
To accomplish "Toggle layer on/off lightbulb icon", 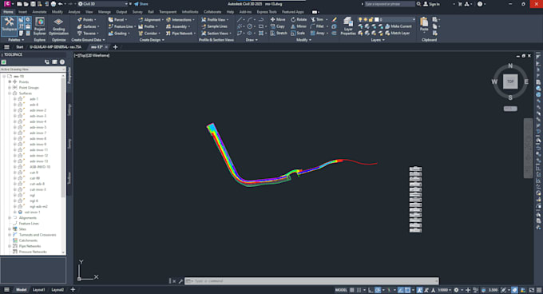I will (360, 19).
